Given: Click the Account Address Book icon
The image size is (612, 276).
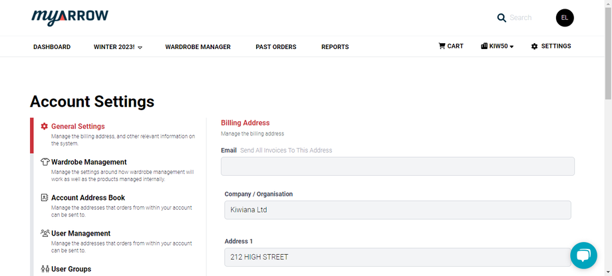Looking at the screenshot, I should pos(45,198).
